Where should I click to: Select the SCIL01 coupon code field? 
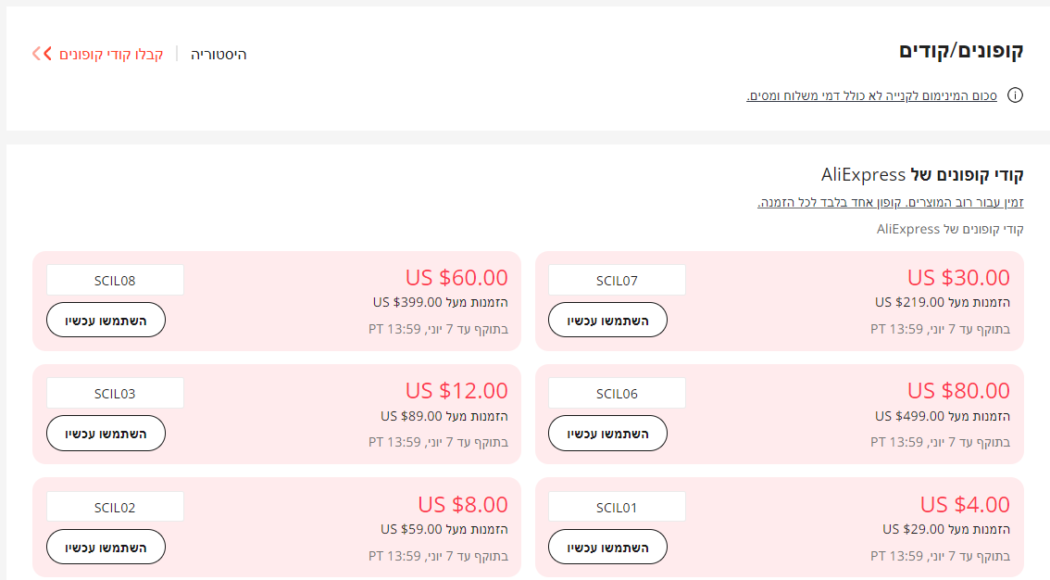click(x=617, y=507)
